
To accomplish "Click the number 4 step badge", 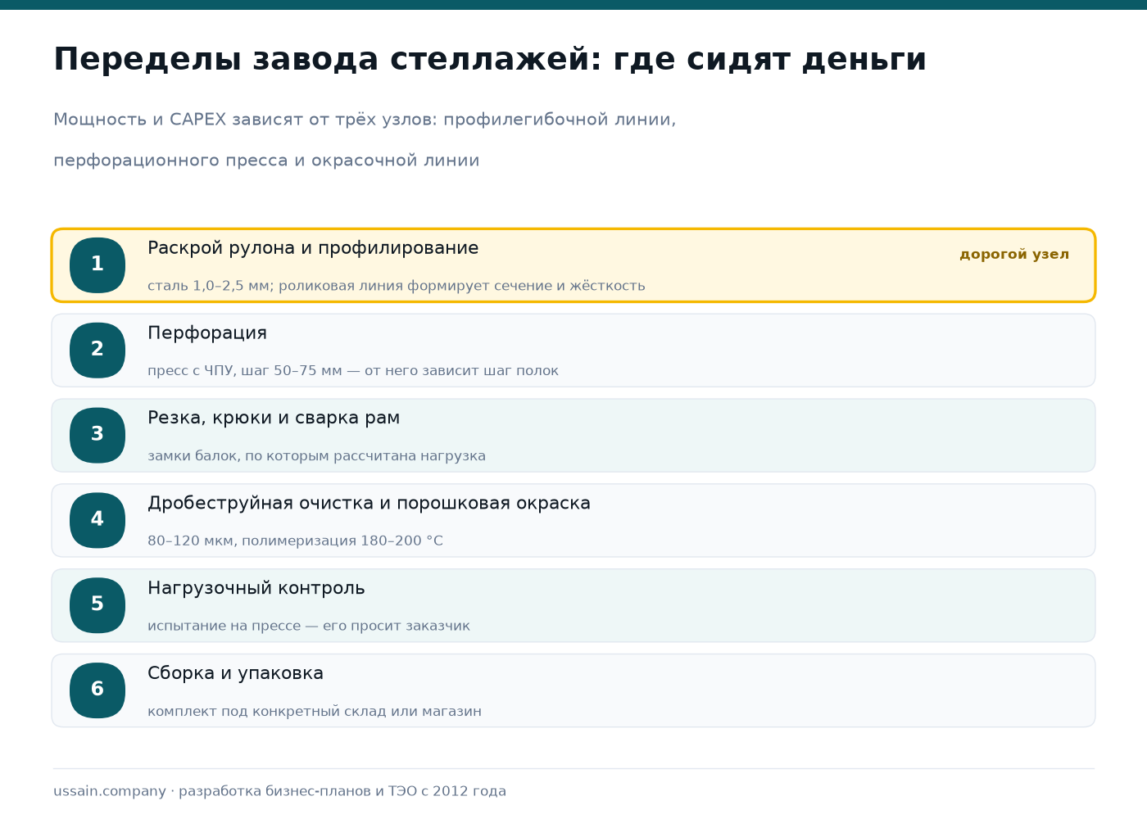I will pyautogui.click(x=97, y=520).
